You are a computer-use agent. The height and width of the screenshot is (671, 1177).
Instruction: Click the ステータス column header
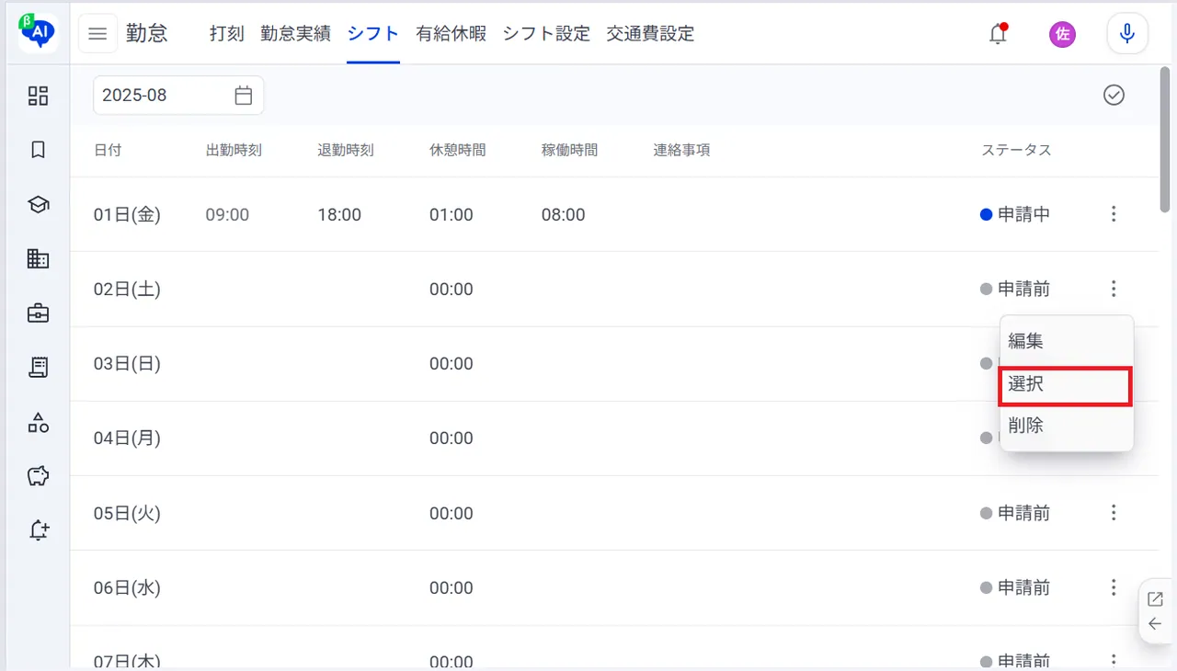pyautogui.click(x=1016, y=150)
